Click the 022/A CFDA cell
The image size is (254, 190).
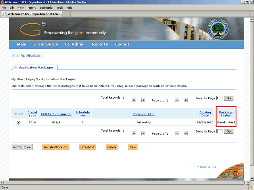pyautogui.click(x=56, y=122)
